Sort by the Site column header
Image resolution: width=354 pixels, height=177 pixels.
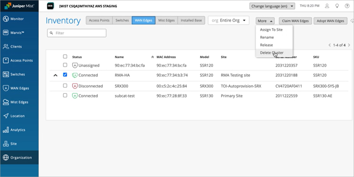point(224,57)
